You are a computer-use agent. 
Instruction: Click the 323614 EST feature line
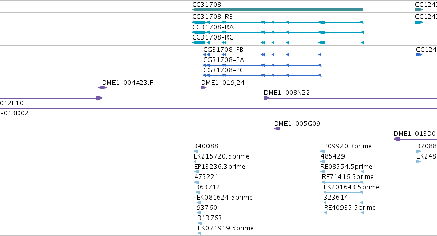(x=343, y=203)
